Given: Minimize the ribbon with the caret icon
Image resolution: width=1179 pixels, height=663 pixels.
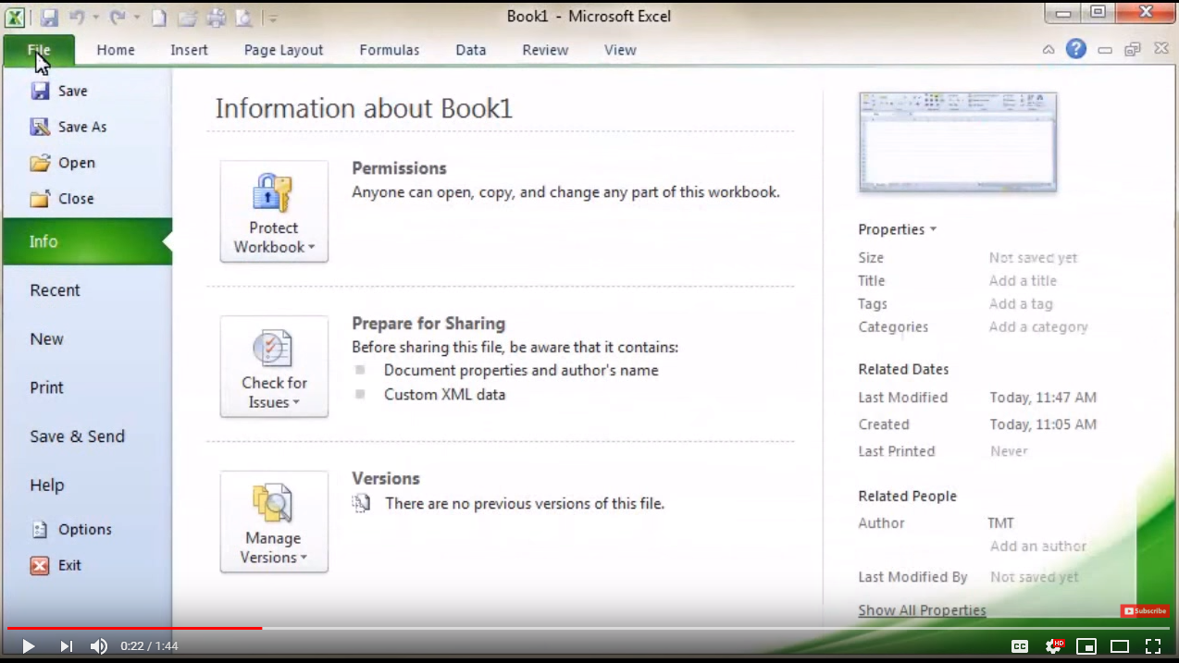Looking at the screenshot, I should (1049, 50).
